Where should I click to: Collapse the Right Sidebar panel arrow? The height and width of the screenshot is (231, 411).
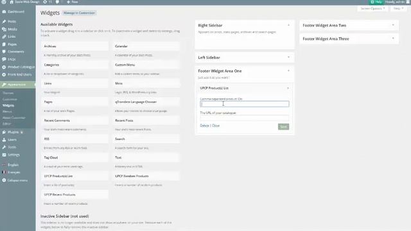click(x=288, y=26)
